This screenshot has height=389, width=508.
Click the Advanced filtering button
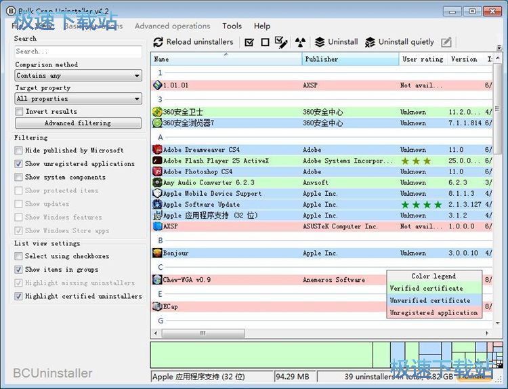click(78, 123)
